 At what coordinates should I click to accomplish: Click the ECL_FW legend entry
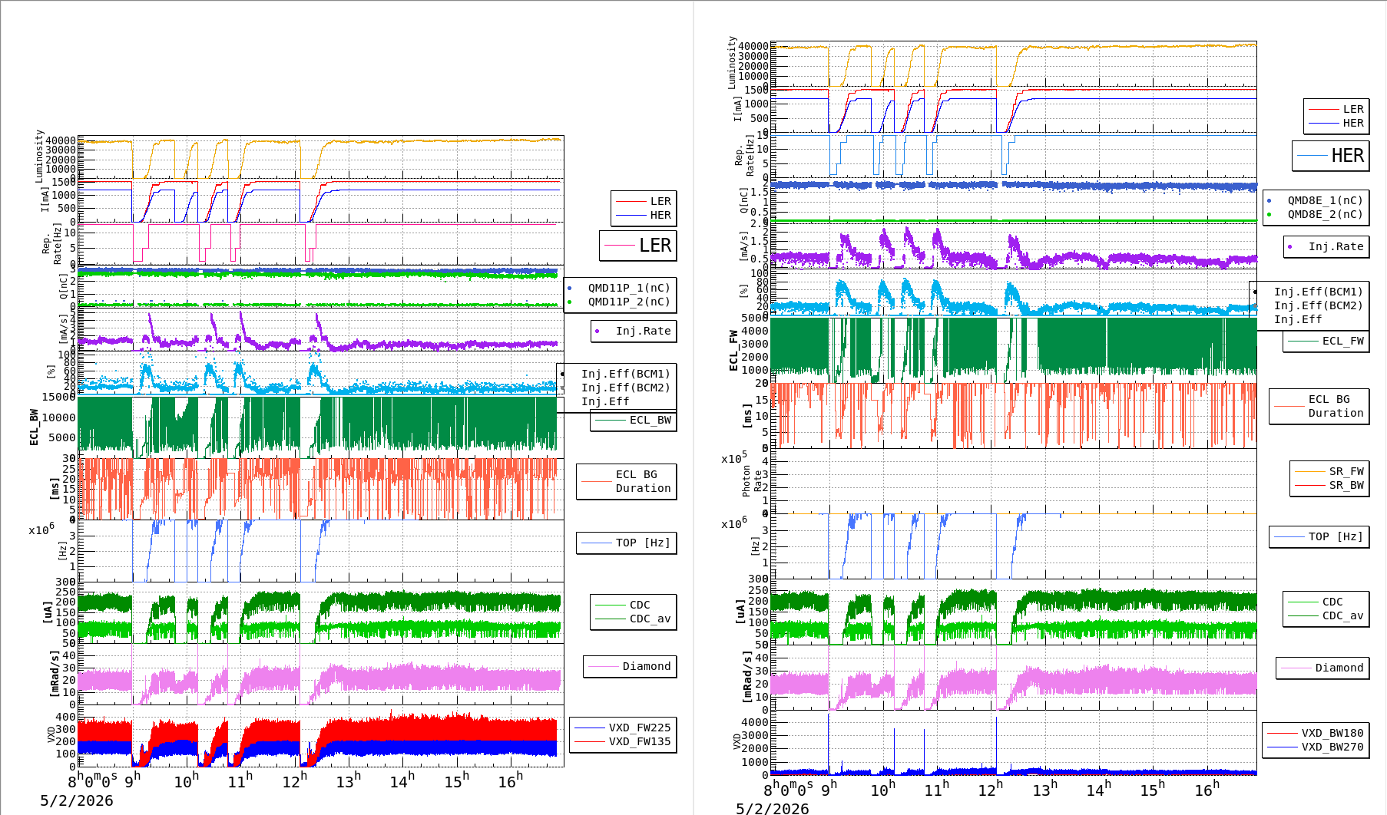(x=1326, y=341)
